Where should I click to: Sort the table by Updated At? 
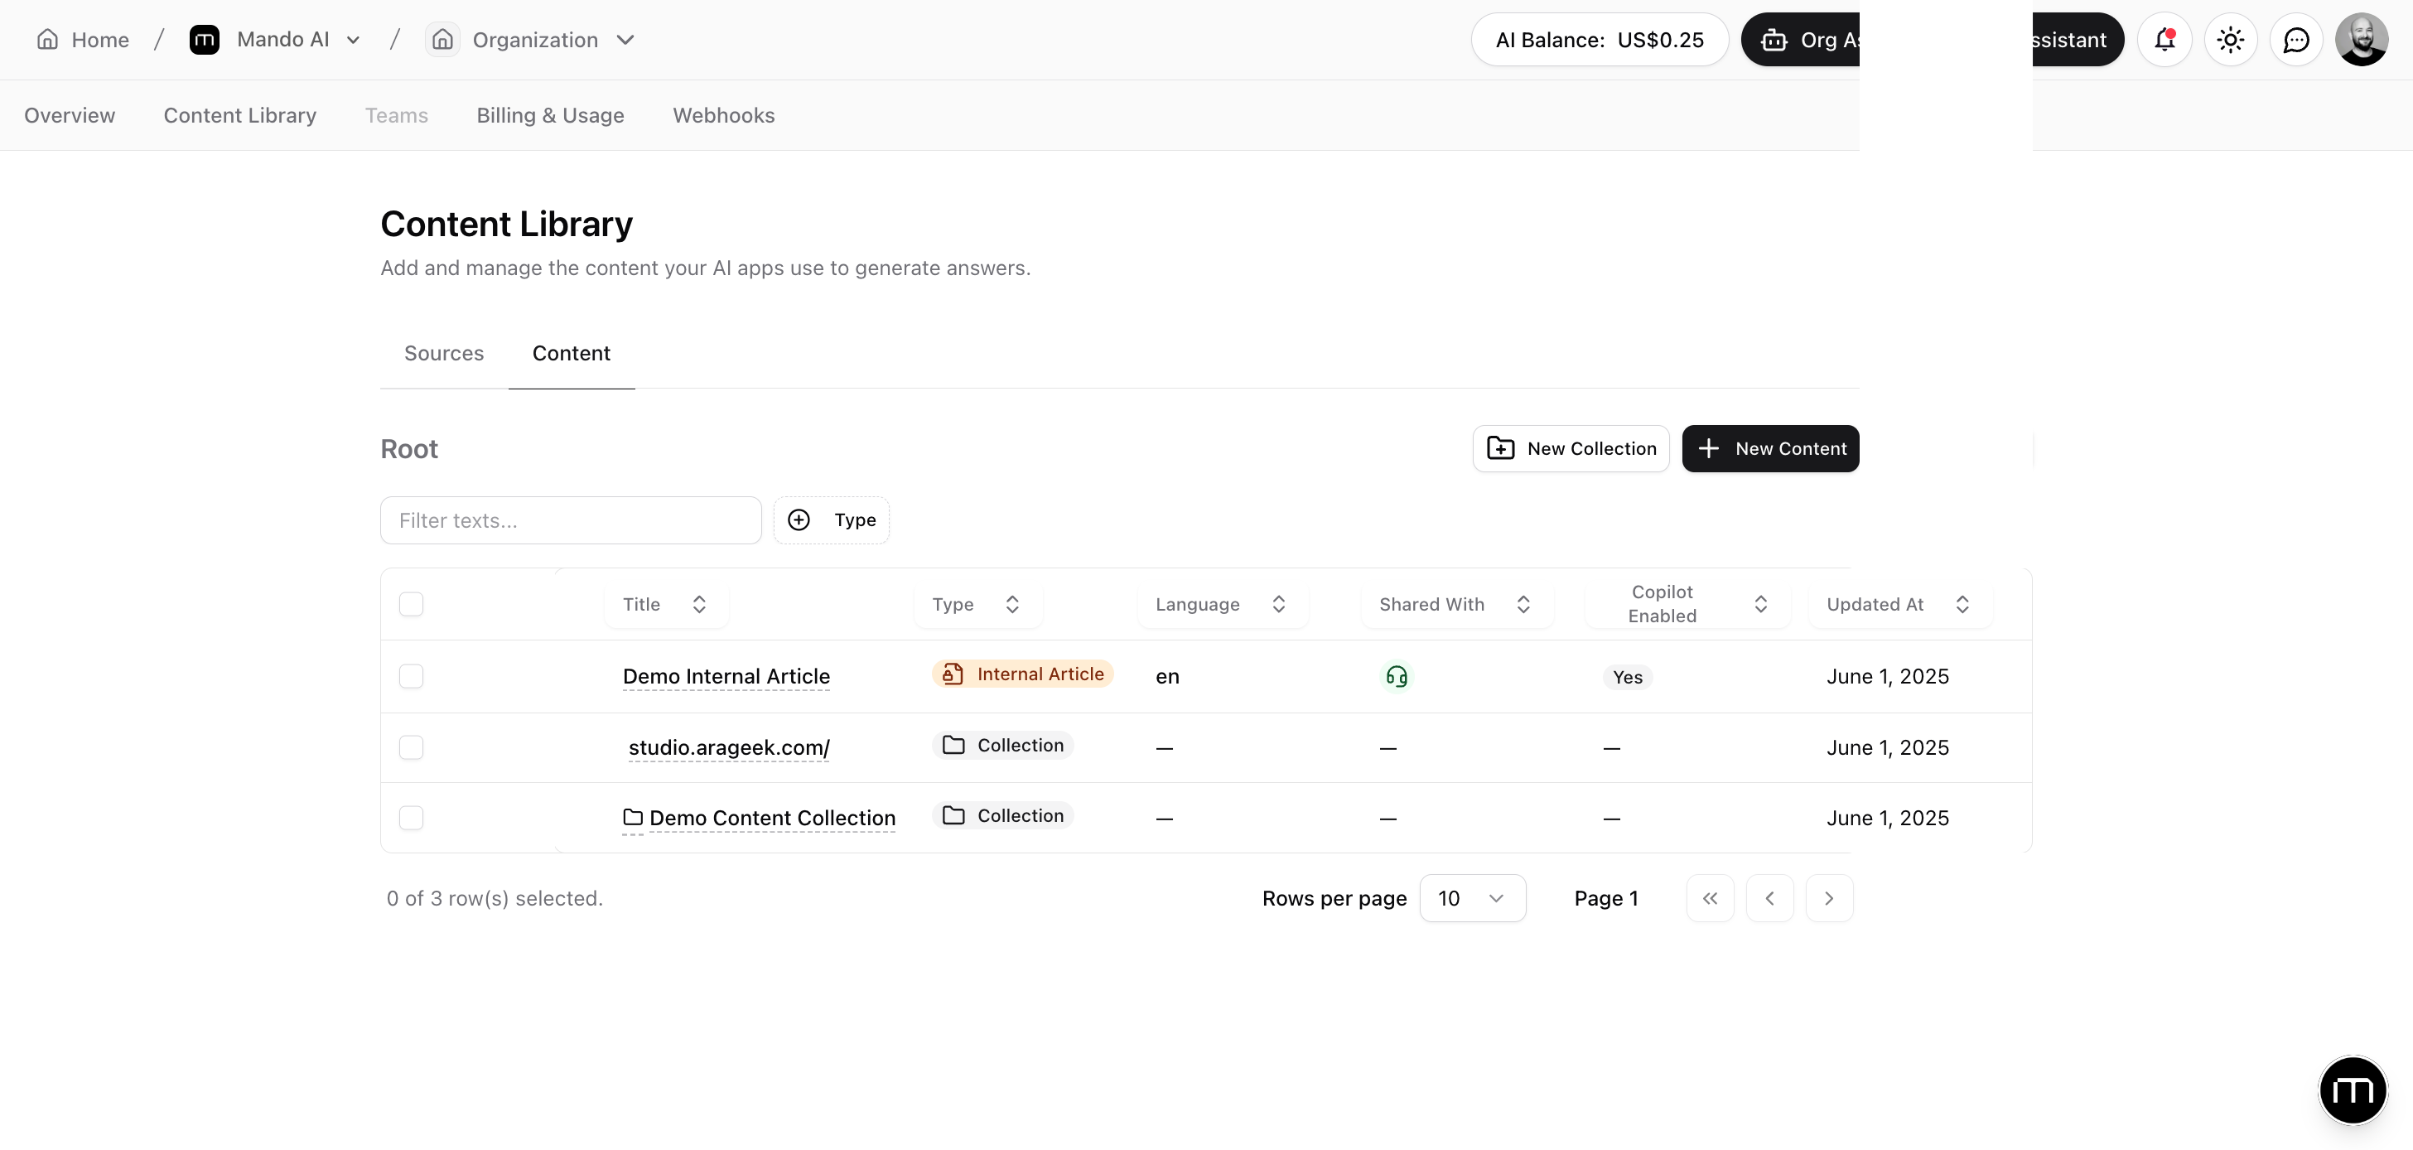1899,604
